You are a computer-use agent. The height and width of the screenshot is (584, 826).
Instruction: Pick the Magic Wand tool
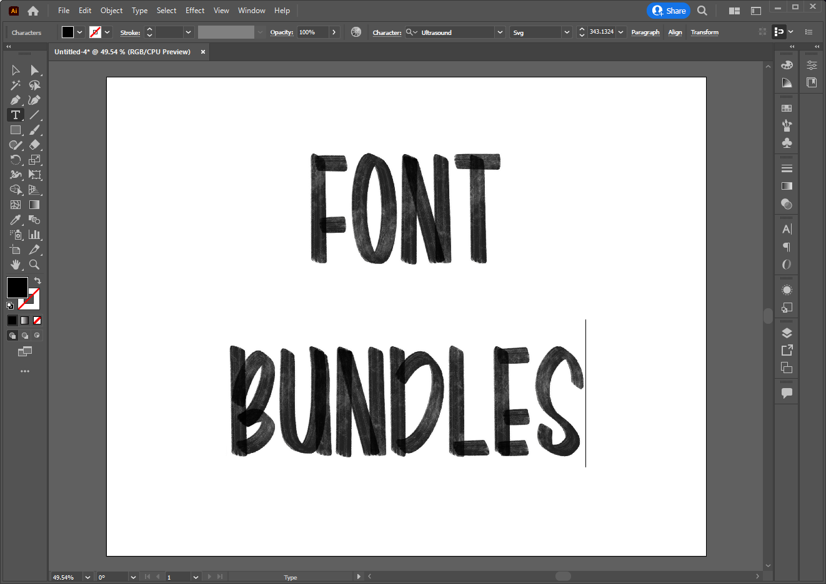(16, 85)
